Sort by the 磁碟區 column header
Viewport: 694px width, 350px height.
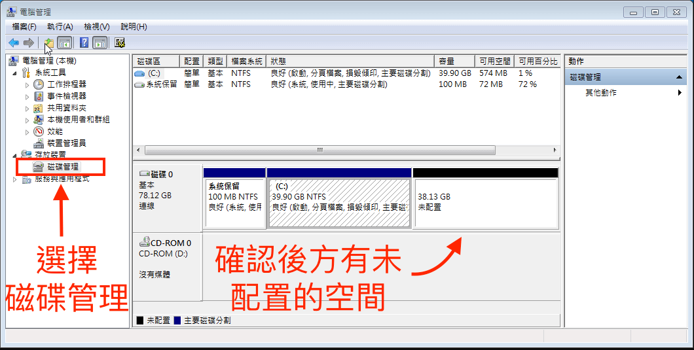(x=156, y=61)
